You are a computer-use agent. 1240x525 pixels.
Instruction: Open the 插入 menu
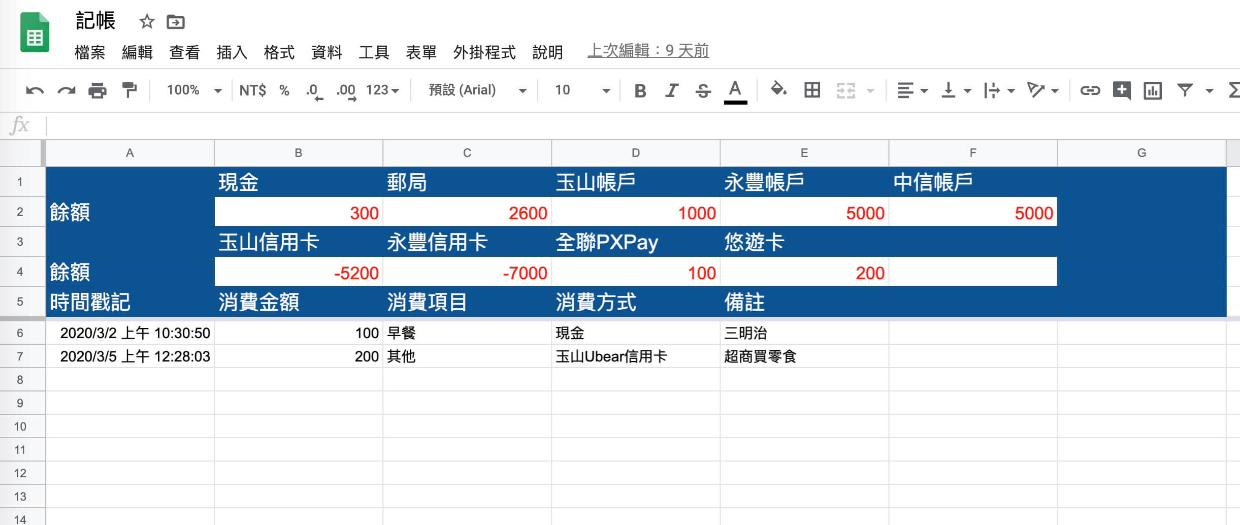pyautogui.click(x=232, y=52)
